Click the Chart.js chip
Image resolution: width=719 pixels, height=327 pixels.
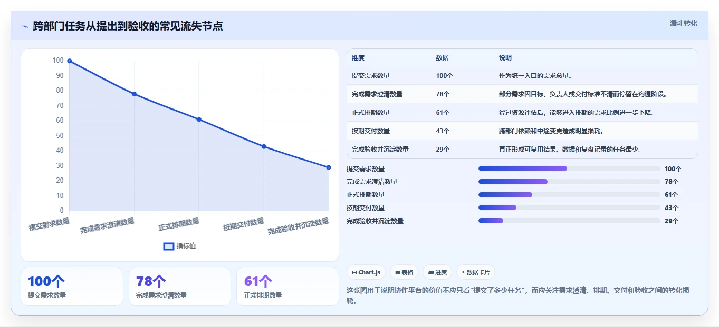click(x=366, y=272)
